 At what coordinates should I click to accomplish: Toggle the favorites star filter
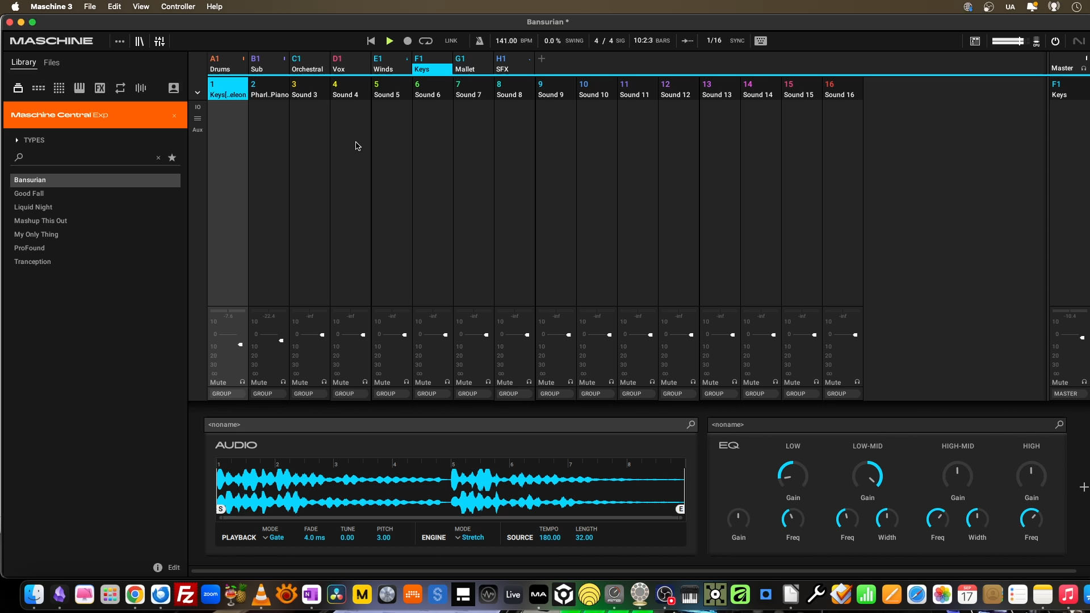point(172,158)
